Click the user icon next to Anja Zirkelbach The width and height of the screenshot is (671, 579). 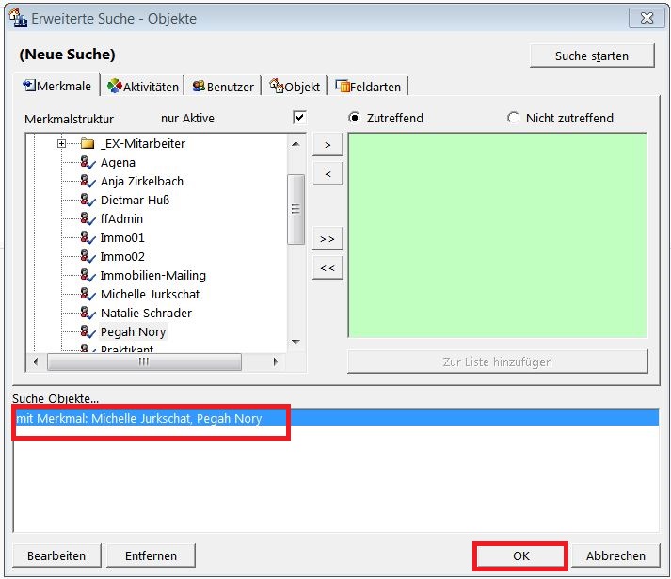tap(88, 182)
